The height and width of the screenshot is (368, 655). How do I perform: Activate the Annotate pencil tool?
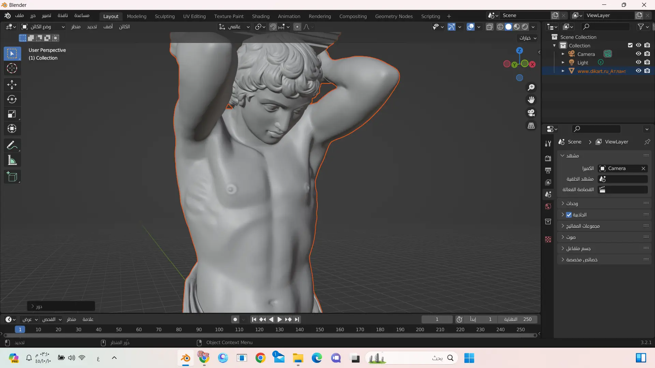tap(12, 145)
